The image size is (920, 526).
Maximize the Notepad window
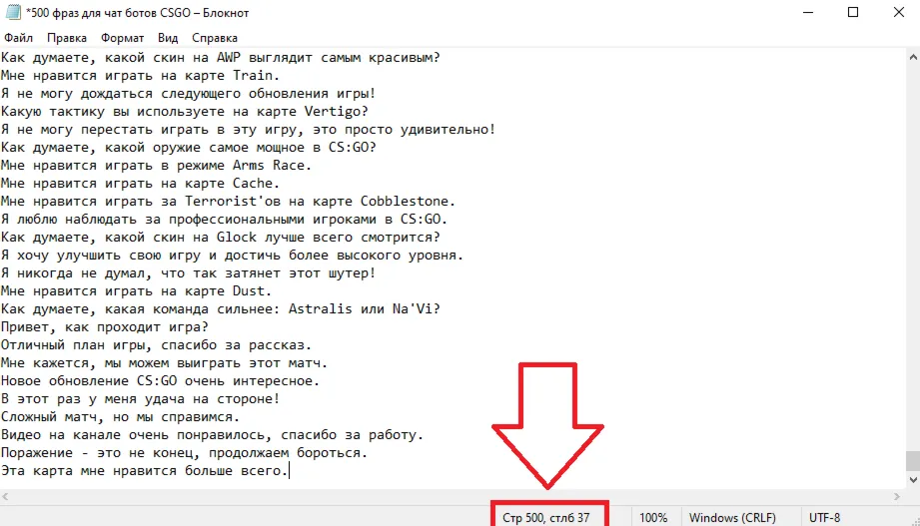pos(853,12)
